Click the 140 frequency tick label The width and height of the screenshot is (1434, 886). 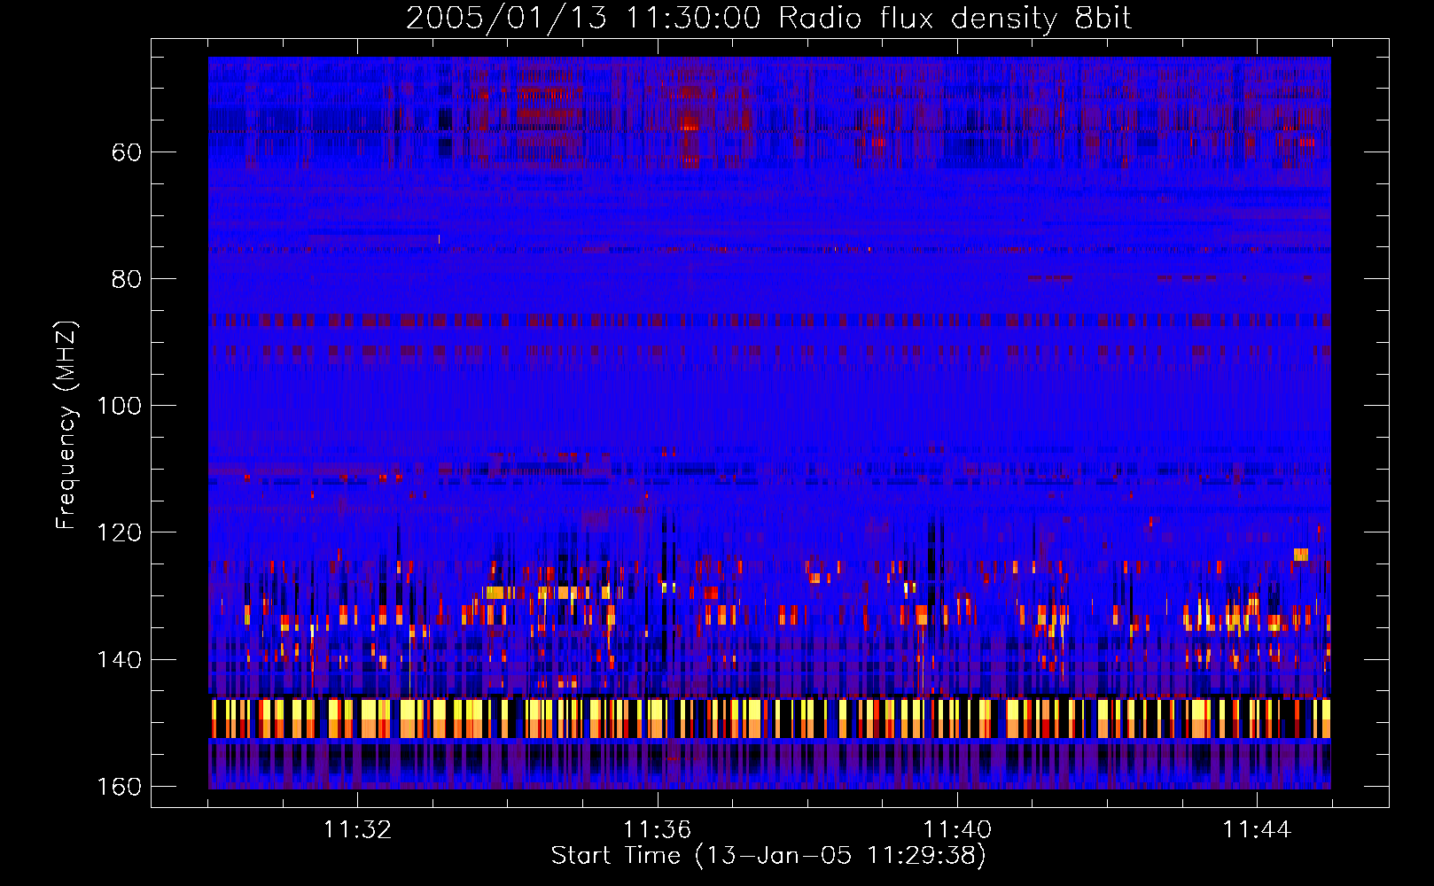tap(119, 659)
